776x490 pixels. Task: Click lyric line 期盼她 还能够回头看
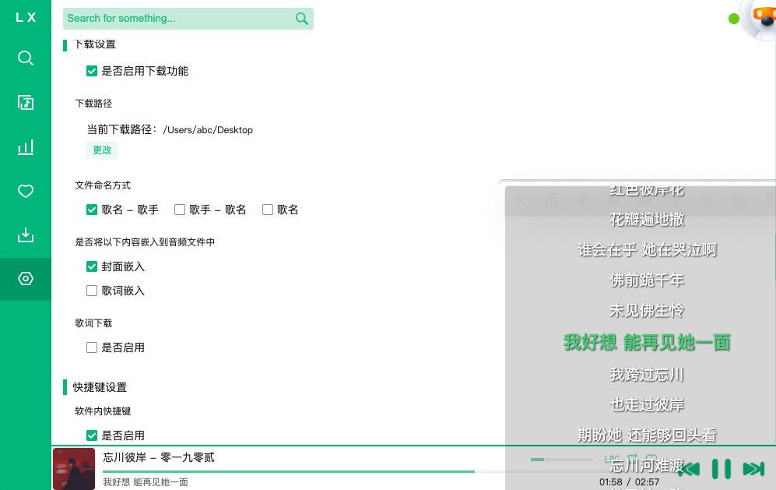(647, 435)
